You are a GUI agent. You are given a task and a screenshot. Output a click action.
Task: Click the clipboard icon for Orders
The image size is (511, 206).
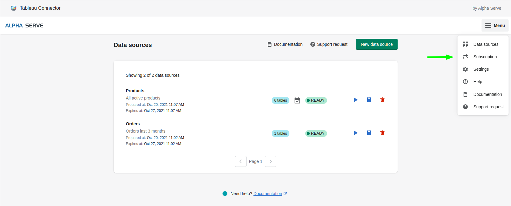click(x=369, y=133)
